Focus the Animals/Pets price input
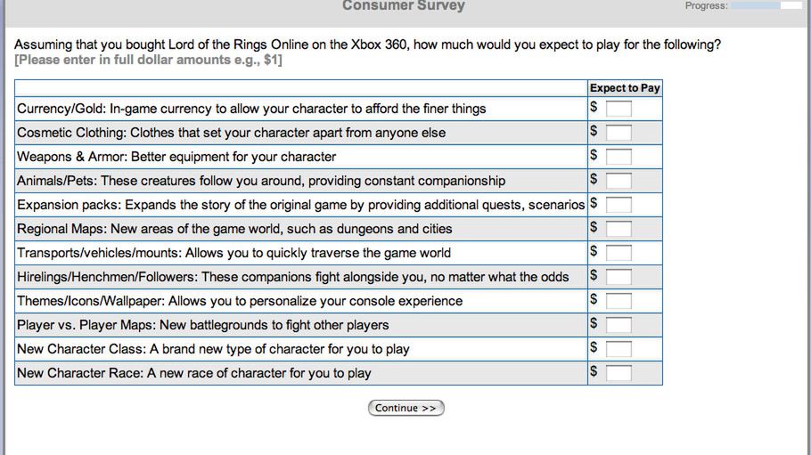The image size is (811, 455). click(x=618, y=181)
